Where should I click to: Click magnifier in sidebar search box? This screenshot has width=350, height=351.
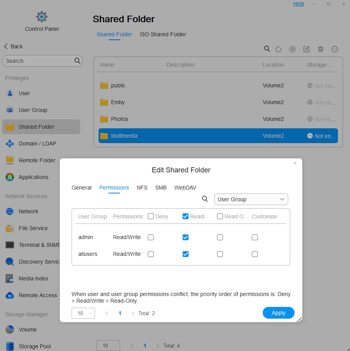pos(77,61)
